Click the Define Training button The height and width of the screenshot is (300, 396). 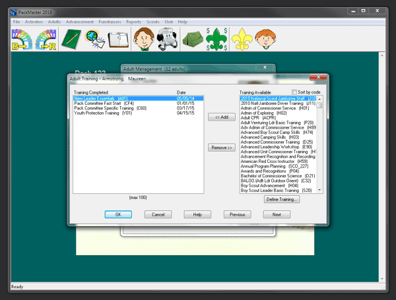[282, 199]
